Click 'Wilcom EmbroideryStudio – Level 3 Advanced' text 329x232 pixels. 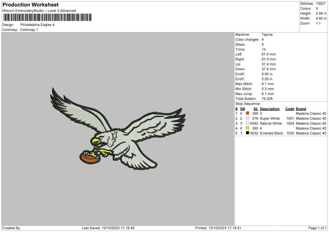tap(39, 11)
